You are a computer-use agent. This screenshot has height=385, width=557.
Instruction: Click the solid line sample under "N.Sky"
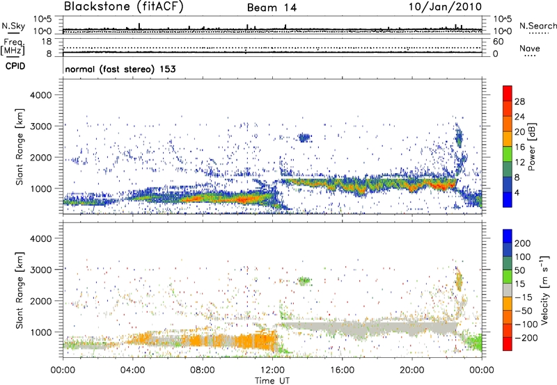13,33
